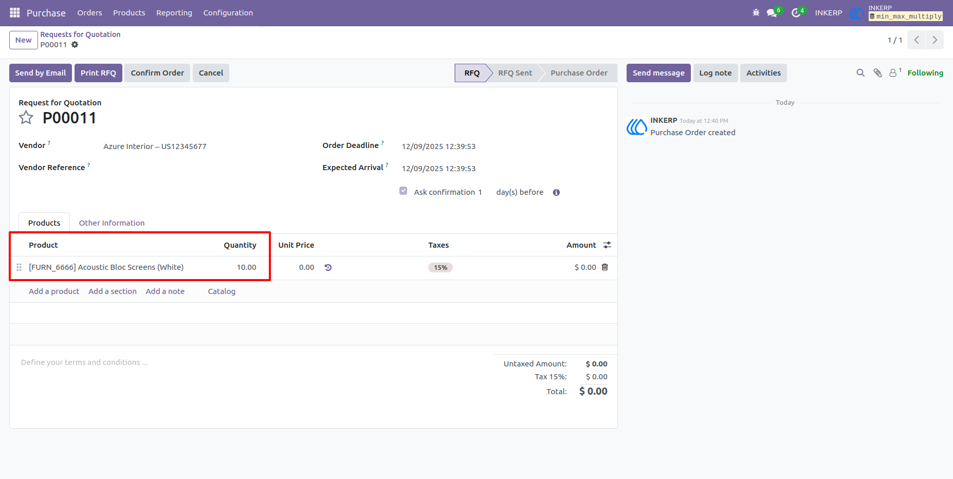Open the Catalog link

point(222,291)
